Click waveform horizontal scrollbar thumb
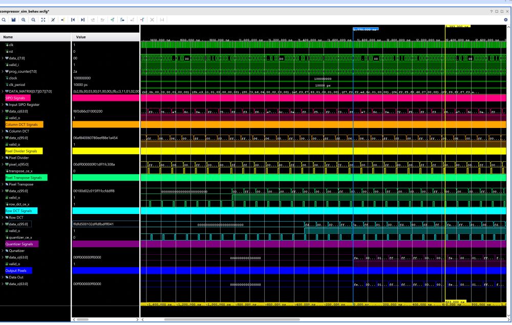The height and width of the screenshot is (325, 512). tap(232, 319)
